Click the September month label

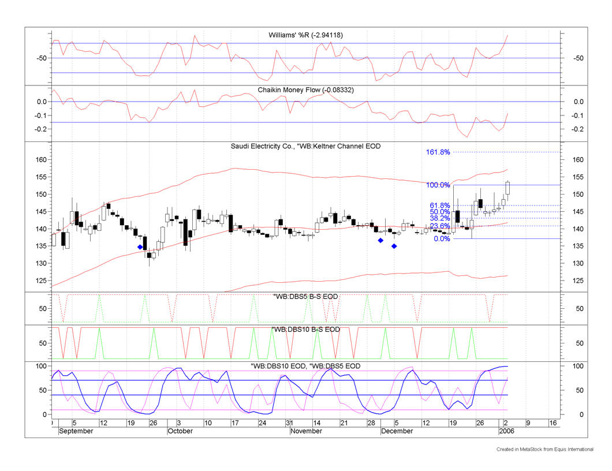[x=76, y=431]
